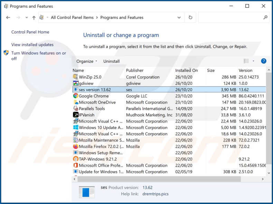Sort by the Publisher column header
The height and width of the screenshot is (204, 273).
(x=150, y=70)
